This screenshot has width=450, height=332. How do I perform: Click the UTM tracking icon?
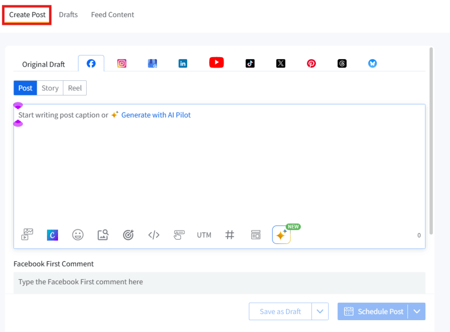203,235
